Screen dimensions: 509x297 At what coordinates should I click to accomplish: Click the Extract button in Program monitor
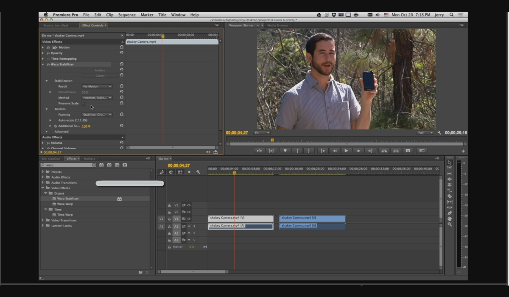point(396,151)
